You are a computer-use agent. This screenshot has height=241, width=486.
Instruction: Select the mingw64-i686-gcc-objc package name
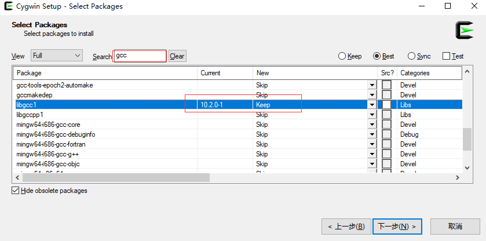click(x=48, y=164)
